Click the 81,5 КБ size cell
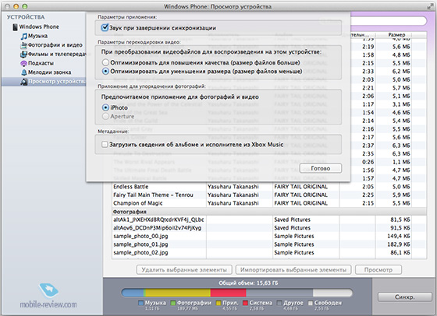The image size is (437, 316). coord(400,219)
